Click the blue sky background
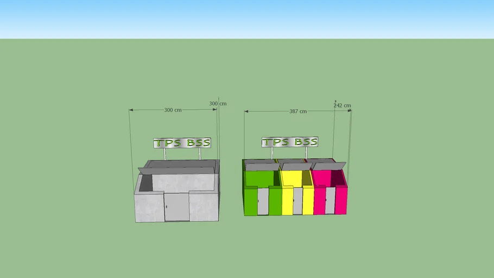494x278 pixels. [247, 19]
